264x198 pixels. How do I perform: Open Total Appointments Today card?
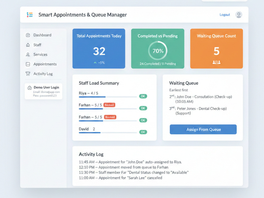pyautogui.click(x=99, y=49)
